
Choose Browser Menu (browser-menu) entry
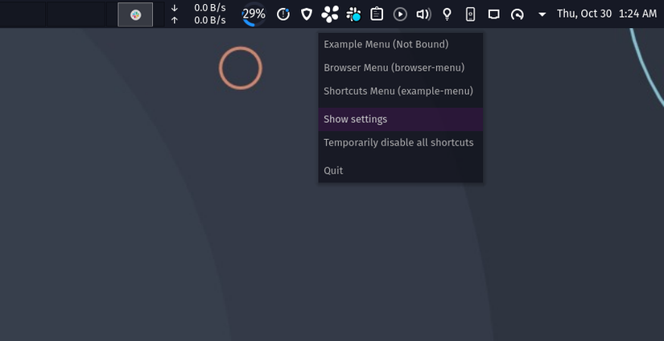tap(401, 68)
